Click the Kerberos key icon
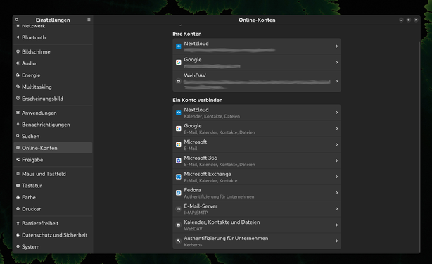 click(x=179, y=241)
